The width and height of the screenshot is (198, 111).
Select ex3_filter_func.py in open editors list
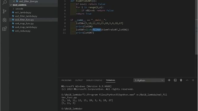(29, 1)
